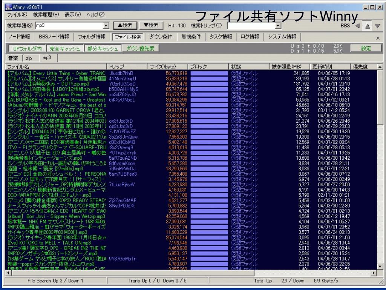Click the ▼検索 button
This screenshot has width=386, height=290.
tap(152, 25)
